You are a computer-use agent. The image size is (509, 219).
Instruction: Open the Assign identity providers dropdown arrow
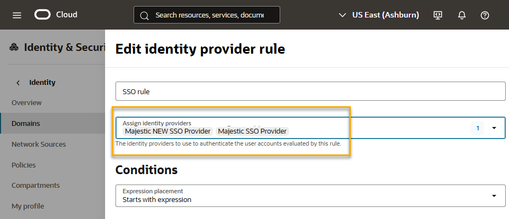tap(494, 128)
